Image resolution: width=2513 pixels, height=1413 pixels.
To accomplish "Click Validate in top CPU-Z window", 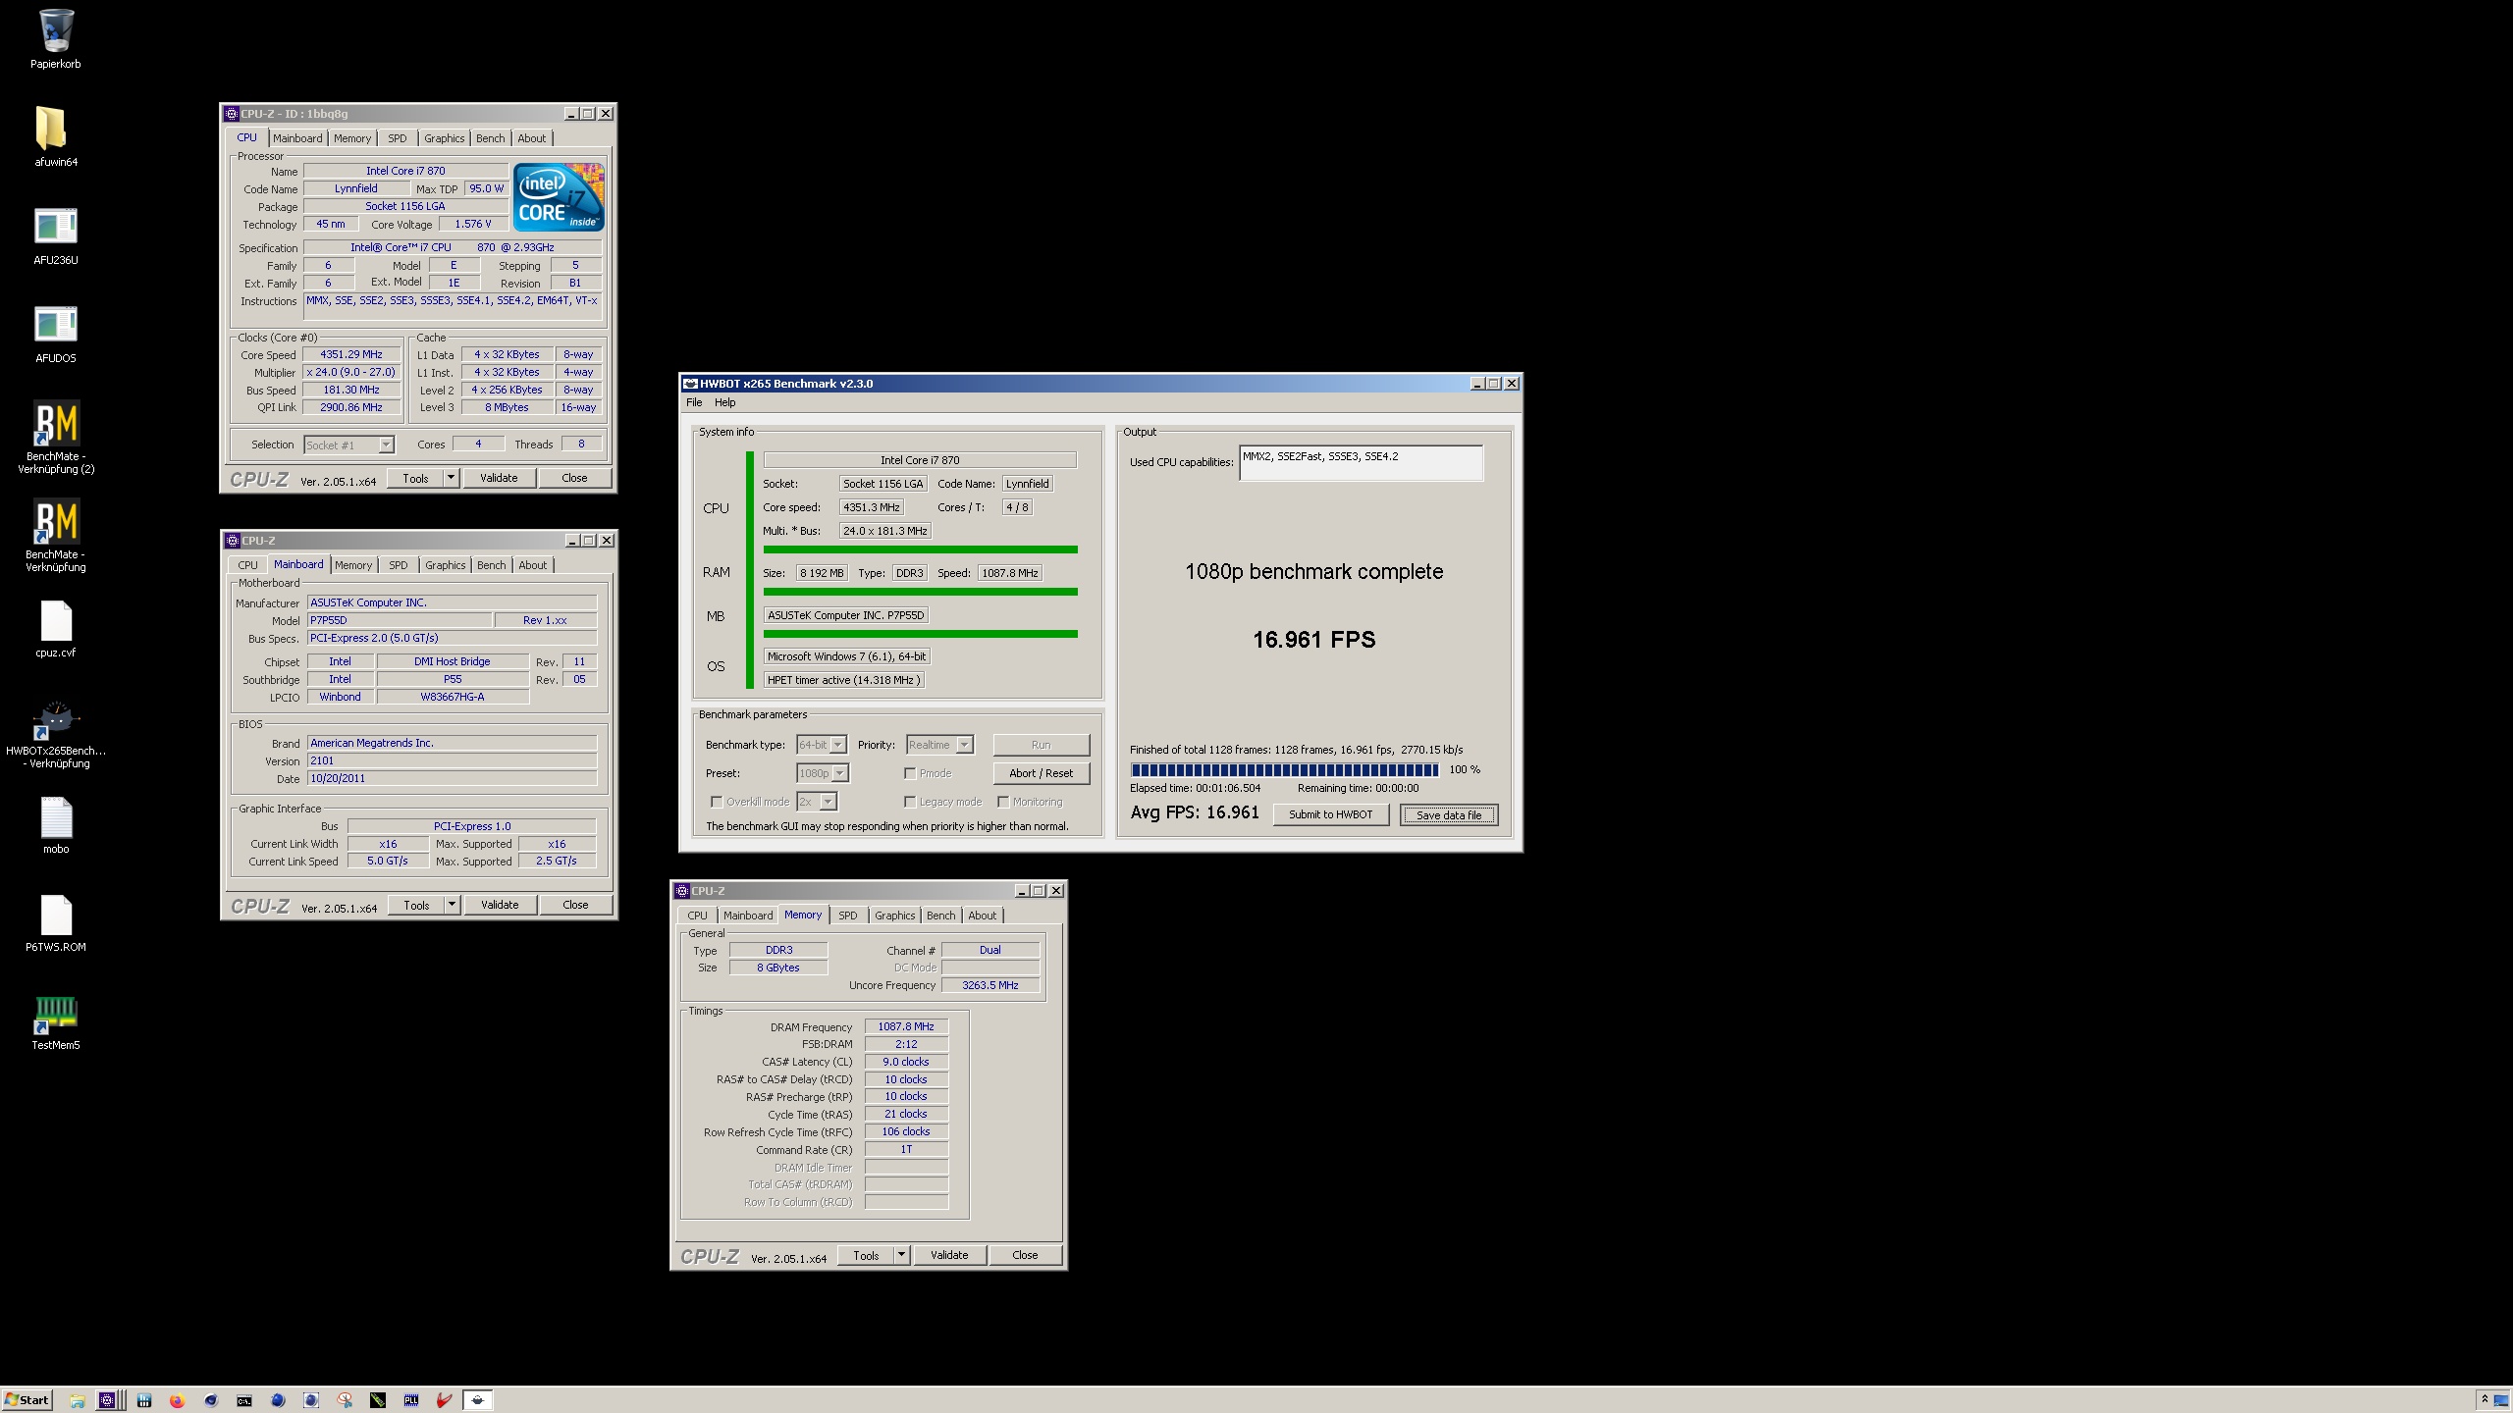I will (x=499, y=478).
